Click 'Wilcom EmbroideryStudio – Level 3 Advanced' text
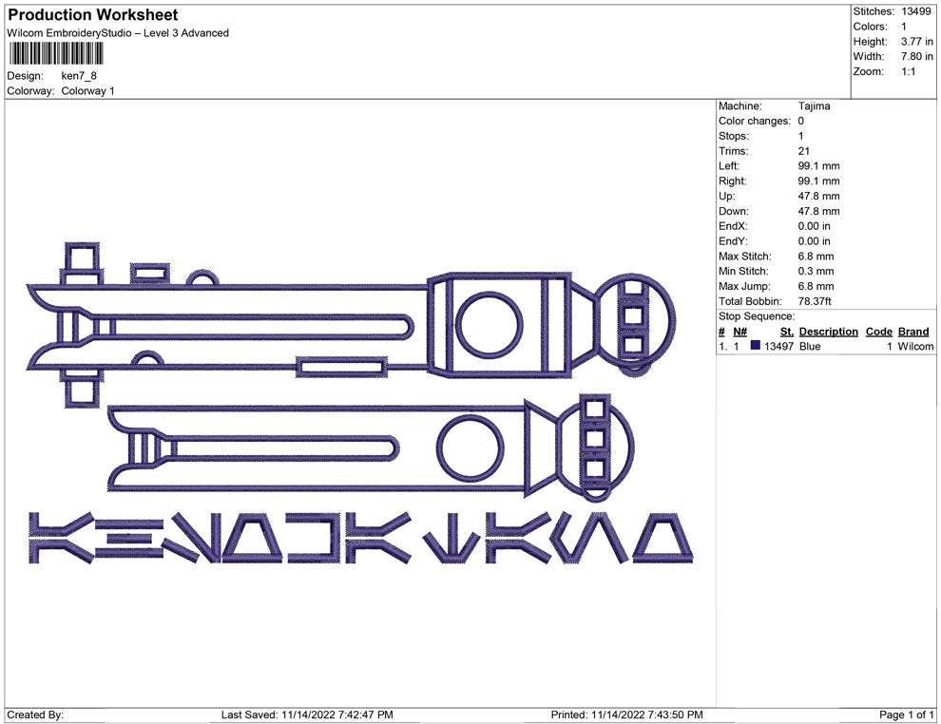 [118, 33]
